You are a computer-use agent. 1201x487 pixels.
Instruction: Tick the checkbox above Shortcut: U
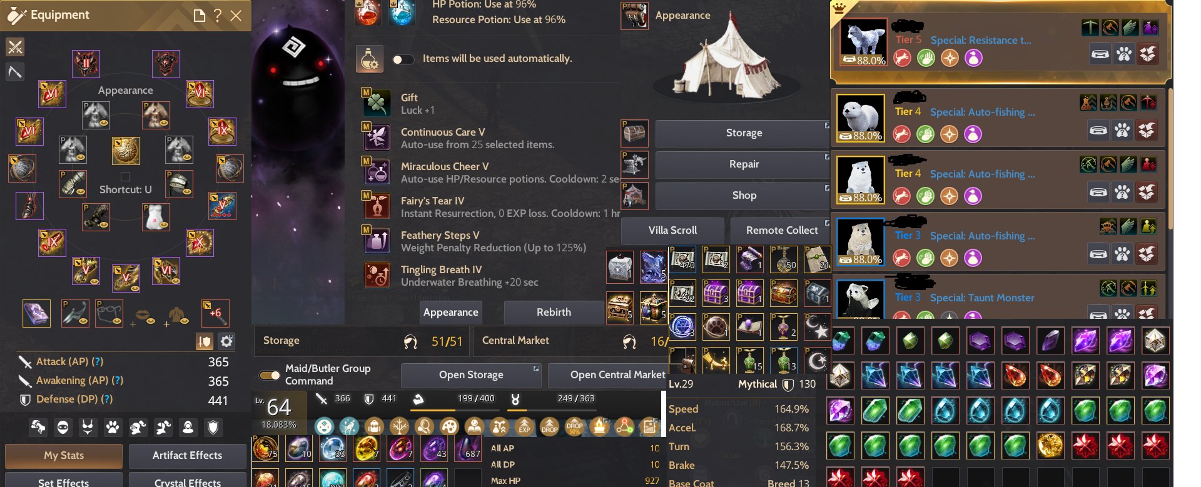click(125, 176)
